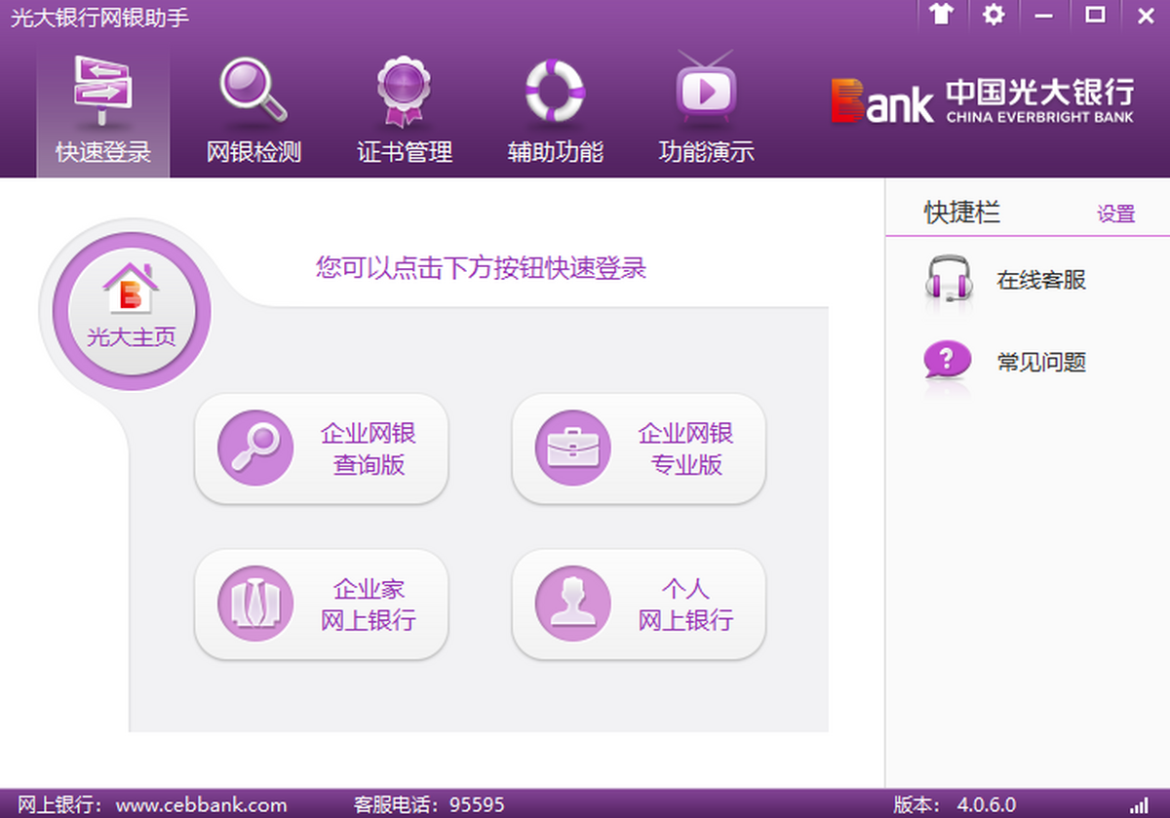Go to the 辅助功能 tab
1170x818 pixels.
[555, 112]
